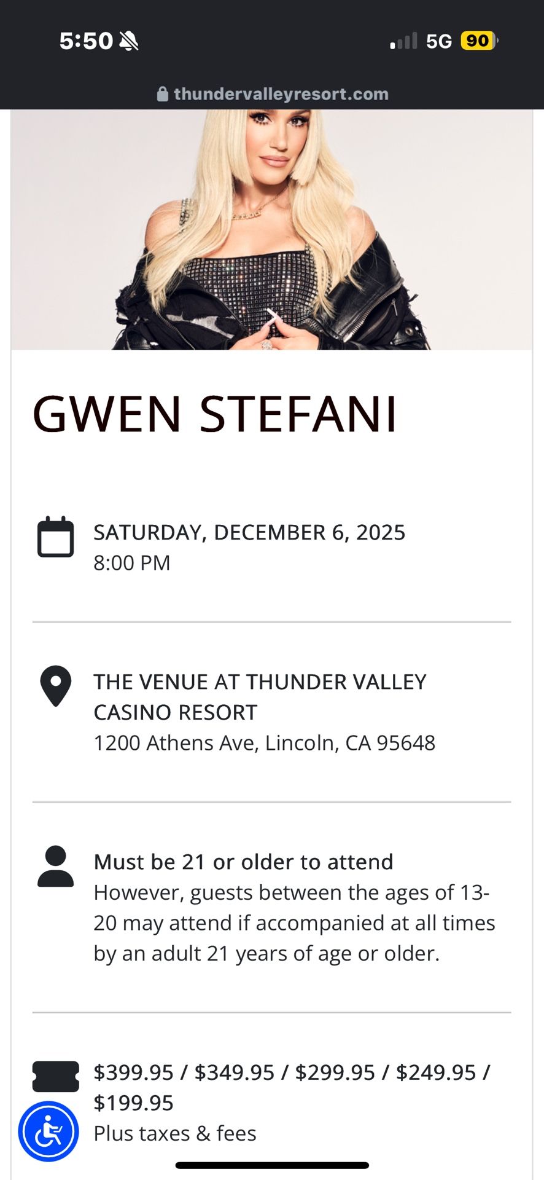544x1180 pixels.
Task: Tap the battery level indicator showing 90
Action: tap(478, 41)
